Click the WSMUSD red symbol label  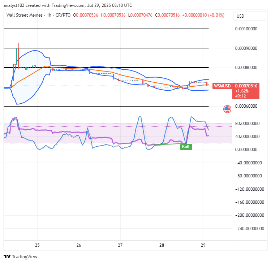tap(222, 86)
